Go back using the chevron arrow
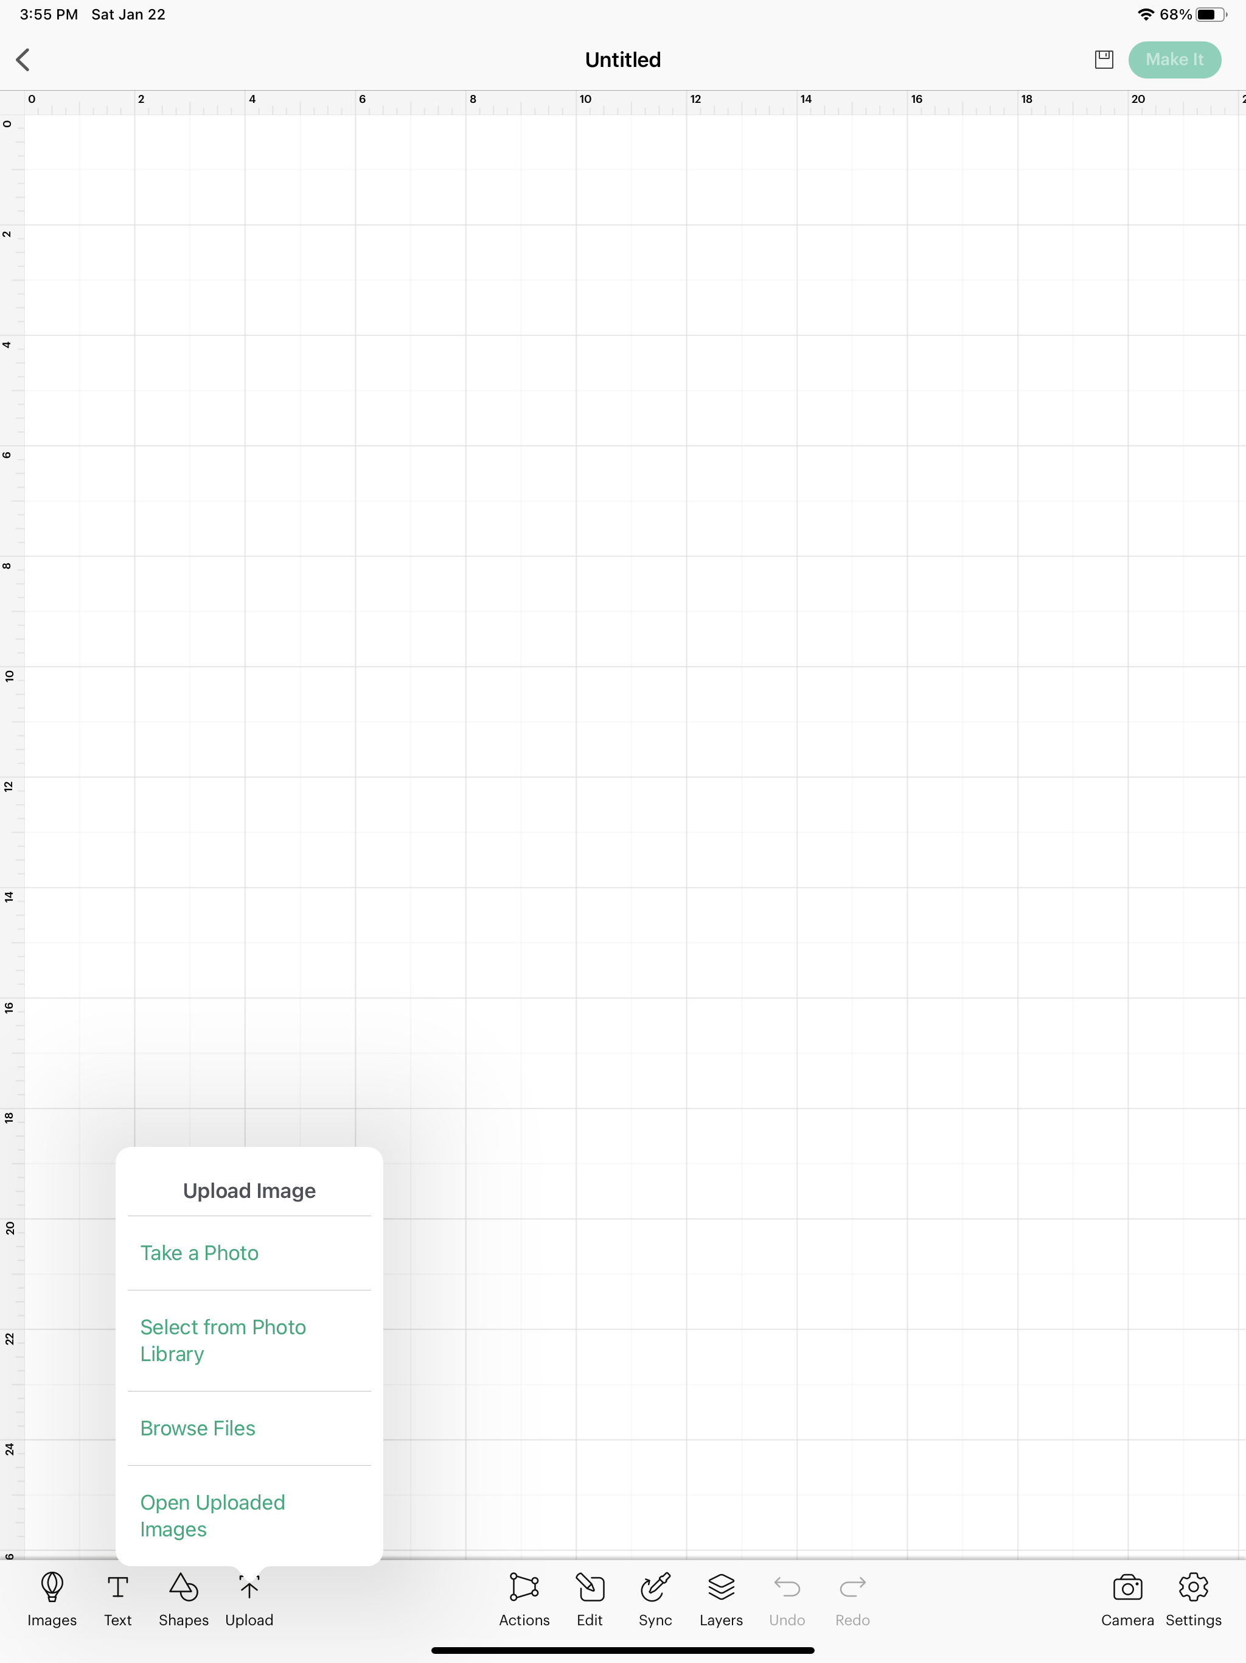The height and width of the screenshot is (1663, 1246). tap(23, 60)
